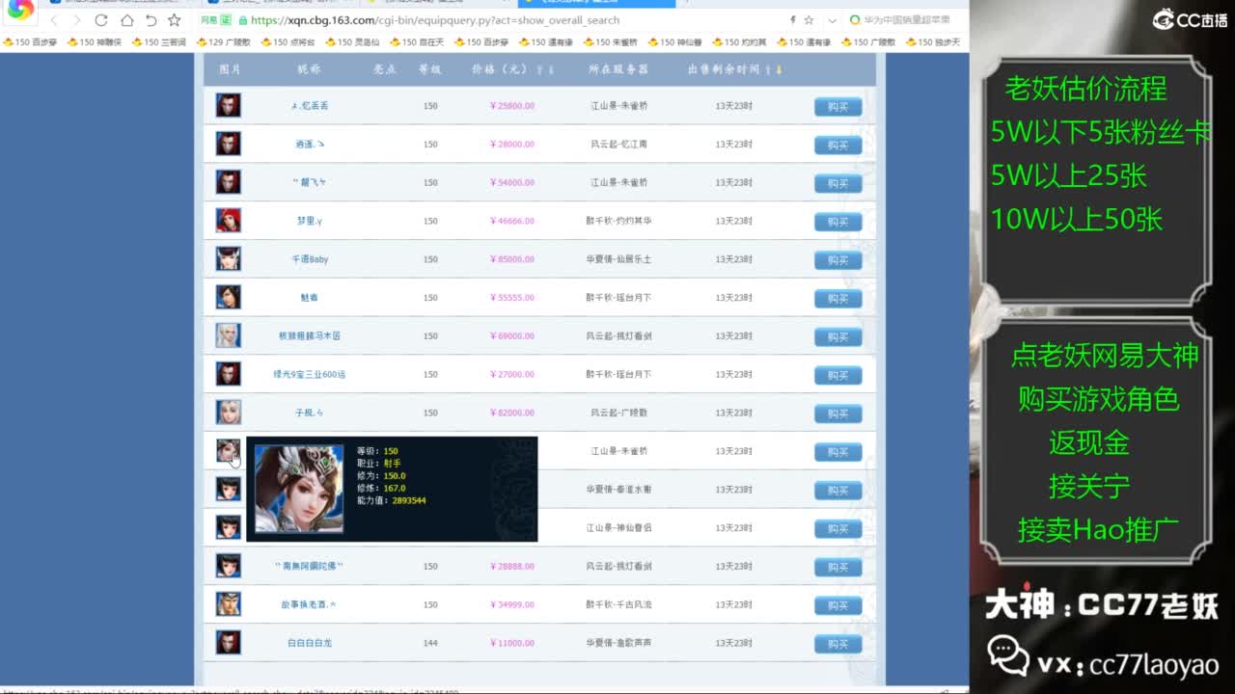Select the avatar in the ¥55555.00 row
This screenshot has height=694, width=1235.
[228, 297]
